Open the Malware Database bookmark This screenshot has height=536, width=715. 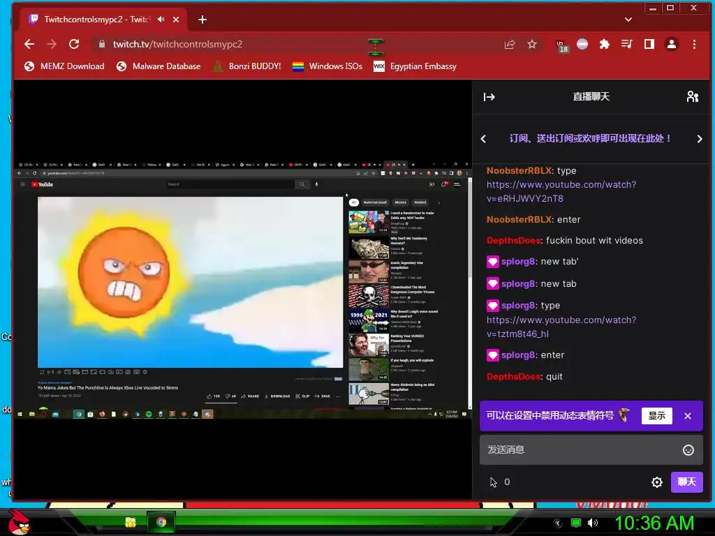159,66
